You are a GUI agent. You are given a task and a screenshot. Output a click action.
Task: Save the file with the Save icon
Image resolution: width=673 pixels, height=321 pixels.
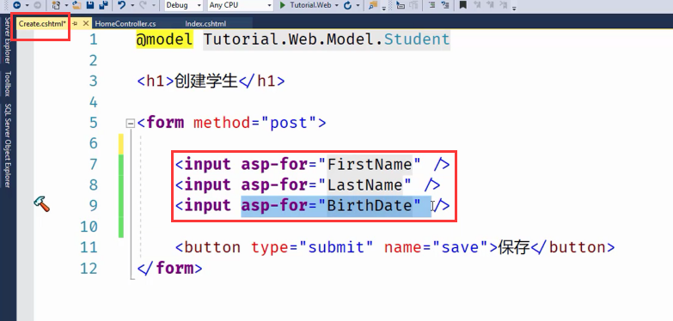pos(90,5)
